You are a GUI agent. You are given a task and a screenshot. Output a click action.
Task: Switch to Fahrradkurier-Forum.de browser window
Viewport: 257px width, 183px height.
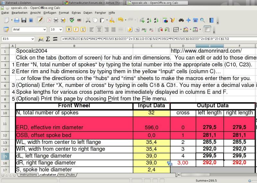[94, 3]
